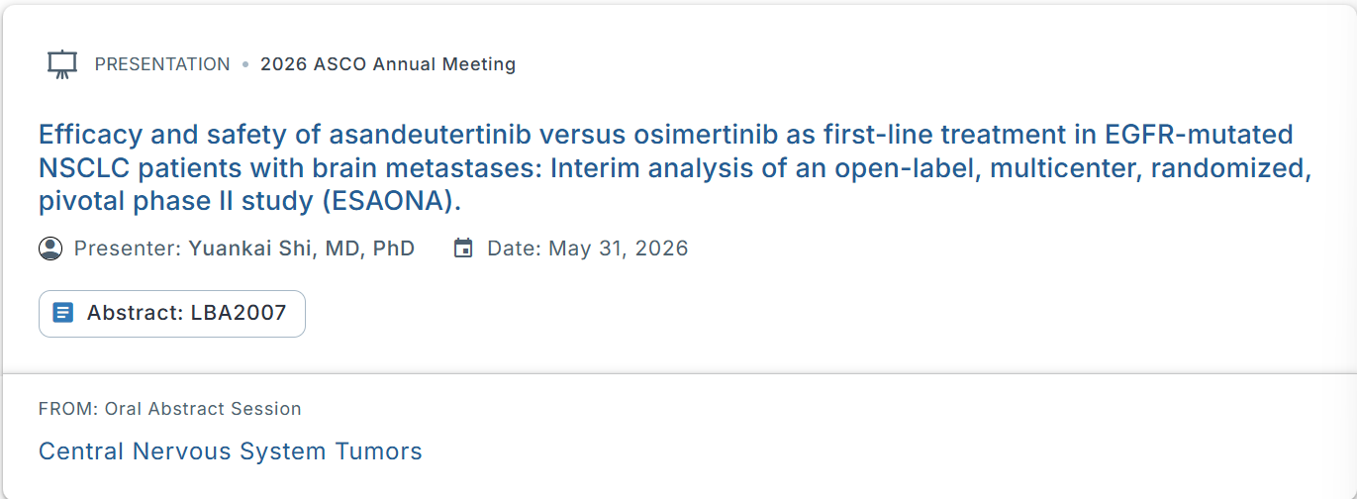Open the asandeutertinib versus osimertinib presentation title
Viewport: 1357px width, 499px height.
point(665,167)
